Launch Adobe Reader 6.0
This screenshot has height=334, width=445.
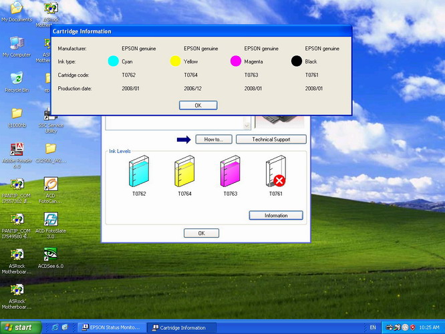(17, 156)
